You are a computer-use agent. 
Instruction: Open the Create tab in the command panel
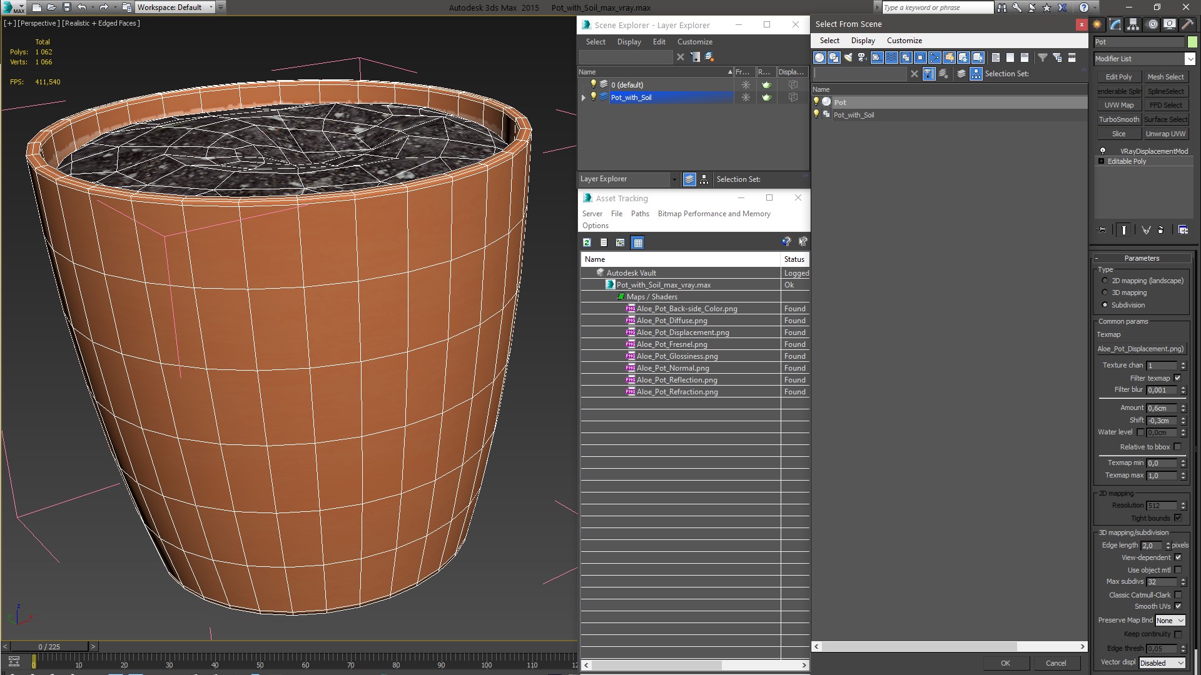[x=1097, y=24]
